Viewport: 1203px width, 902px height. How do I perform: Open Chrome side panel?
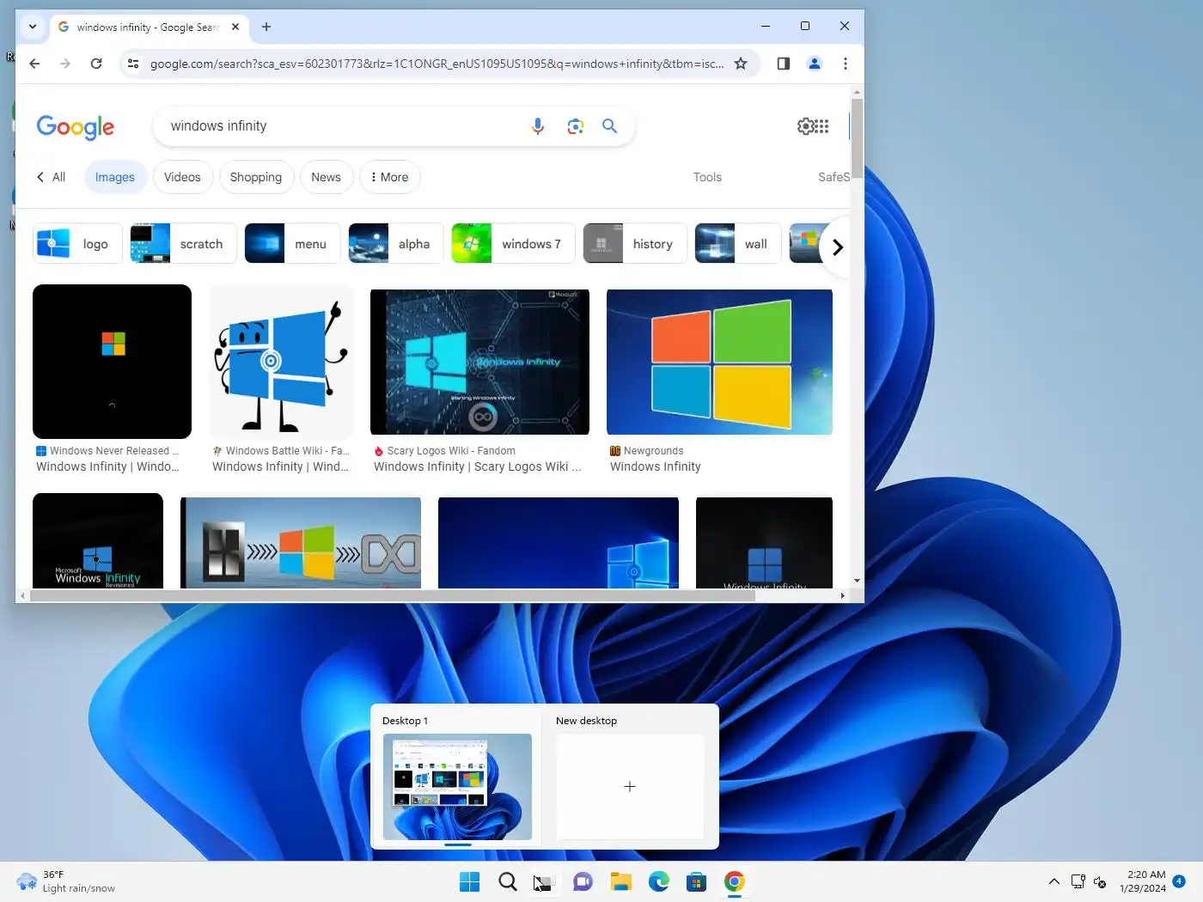(x=784, y=64)
